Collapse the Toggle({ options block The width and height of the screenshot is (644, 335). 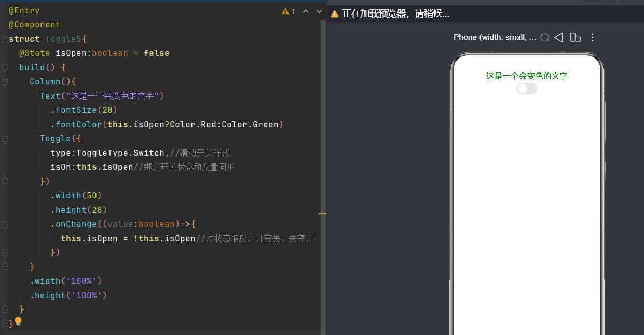[x=5, y=139]
